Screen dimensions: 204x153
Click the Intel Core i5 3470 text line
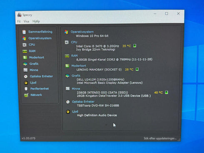click(x=97, y=46)
